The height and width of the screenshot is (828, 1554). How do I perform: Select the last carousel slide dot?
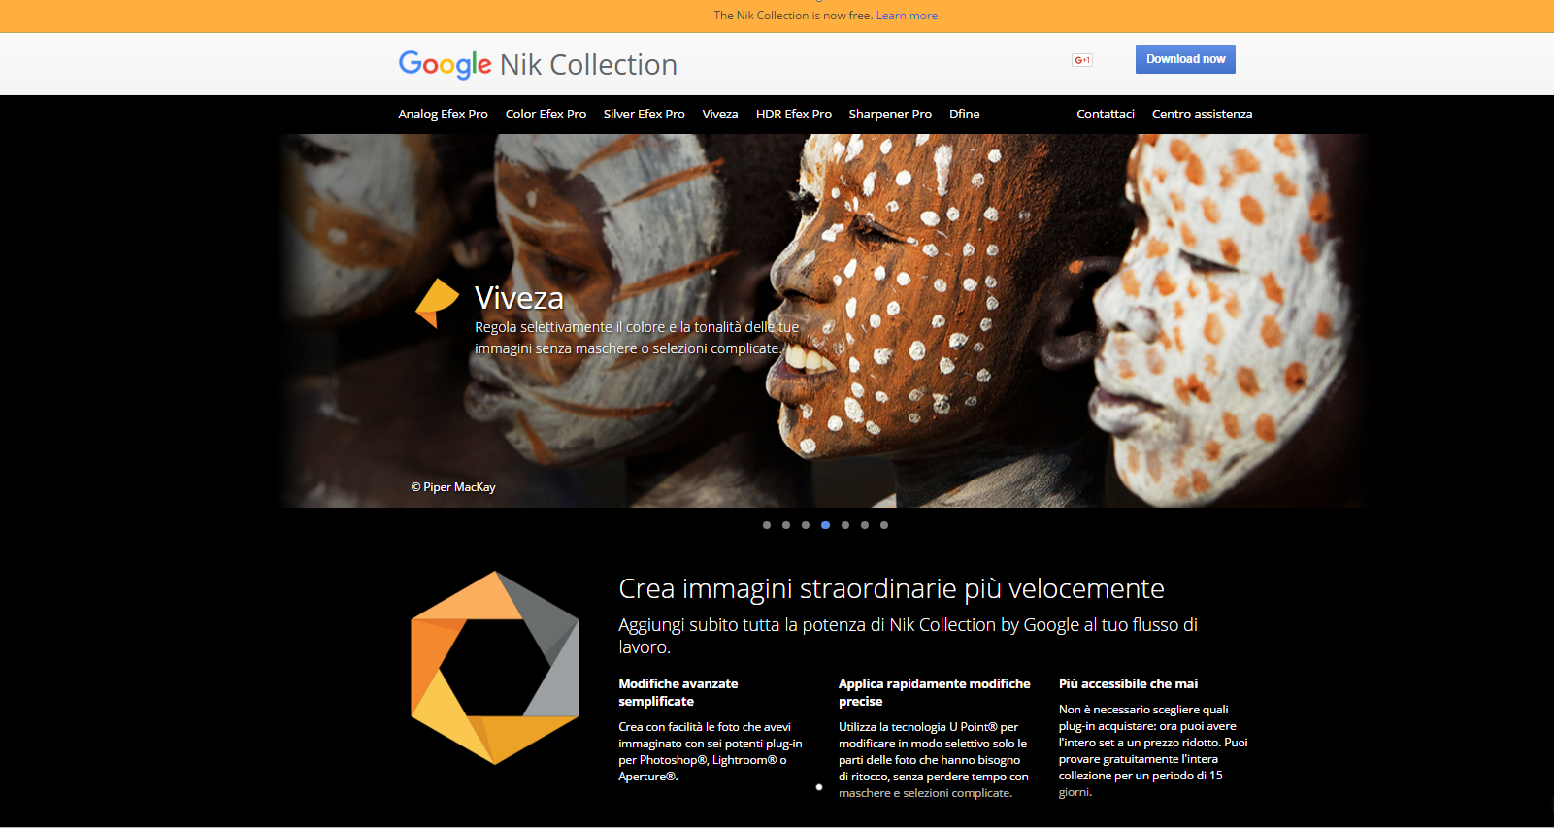[884, 525]
